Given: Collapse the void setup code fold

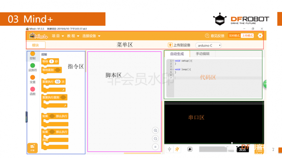Looking at the screenshot, I should 173,61.
